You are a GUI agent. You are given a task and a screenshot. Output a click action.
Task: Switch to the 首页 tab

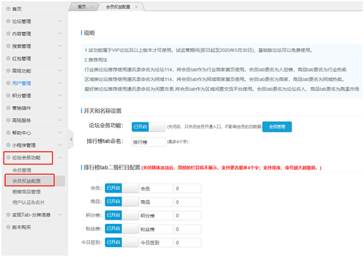click(x=82, y=7)
